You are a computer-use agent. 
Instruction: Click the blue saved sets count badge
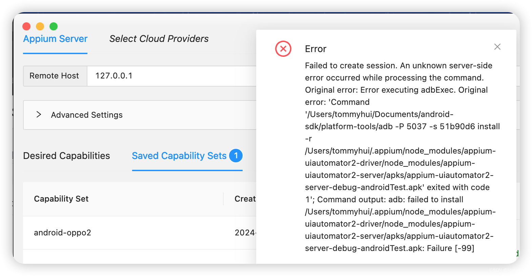[x=236, y=156]
